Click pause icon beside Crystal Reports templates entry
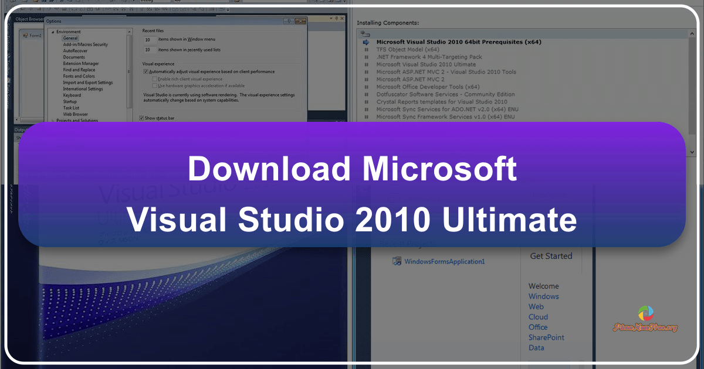The width and height of the screenshot is (704, 369). 366,101
